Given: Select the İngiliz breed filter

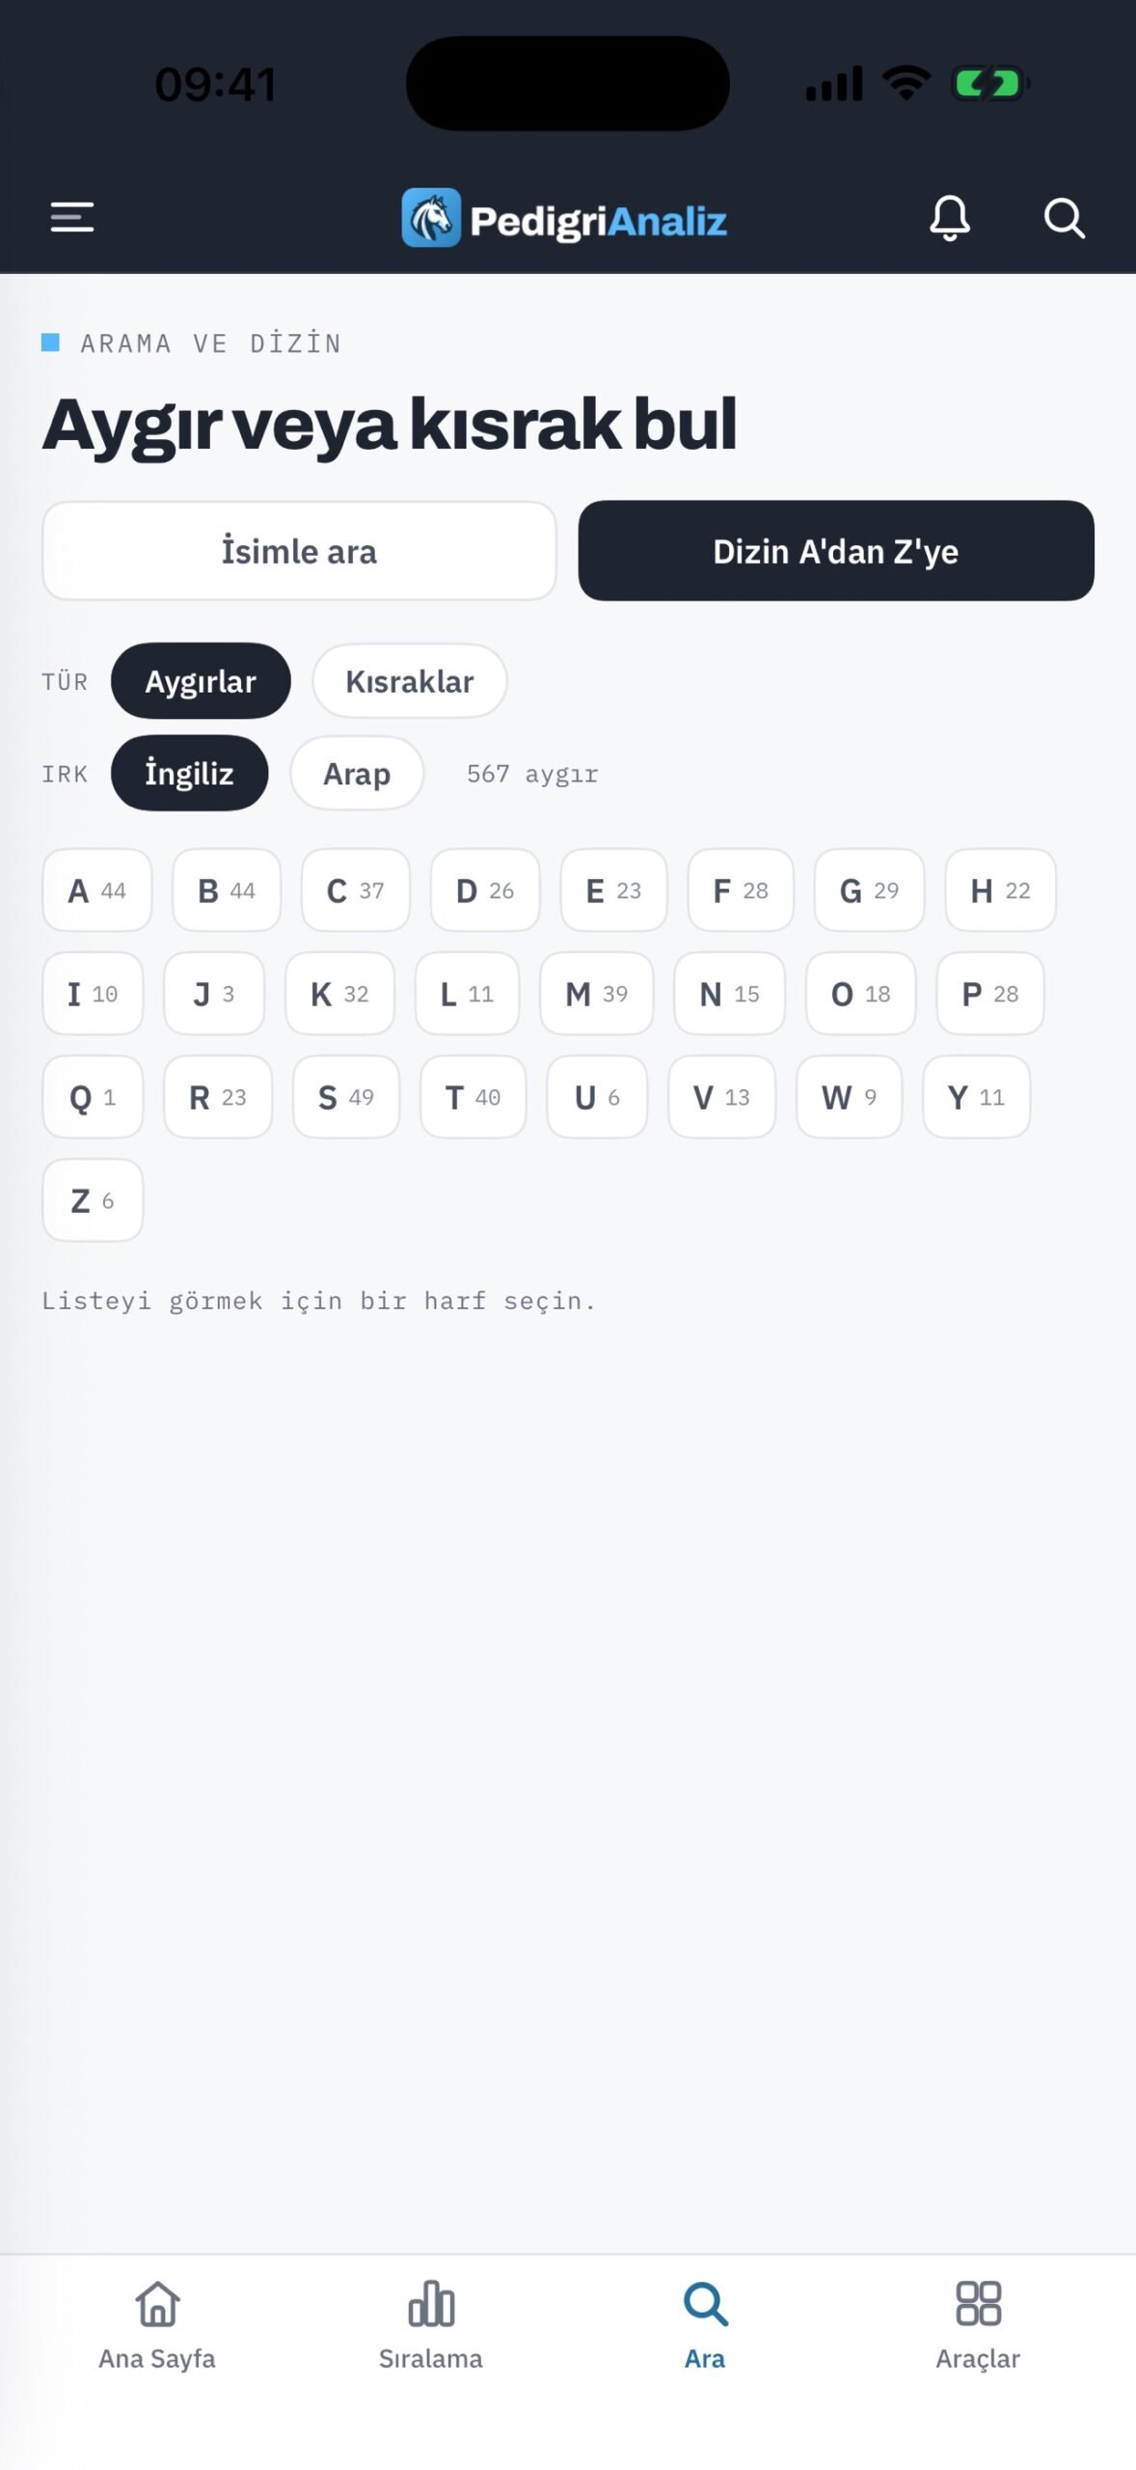Looking at the screenshot, I should click(189, 774).
